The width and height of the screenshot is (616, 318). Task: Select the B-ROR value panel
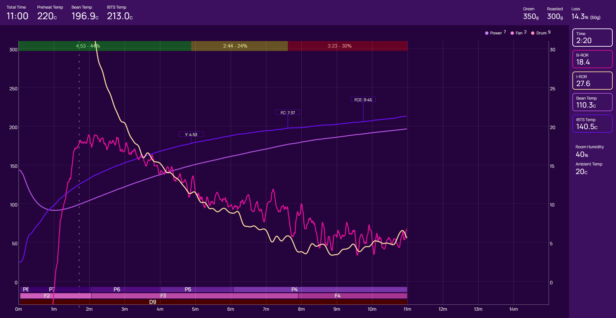point(592,59)
